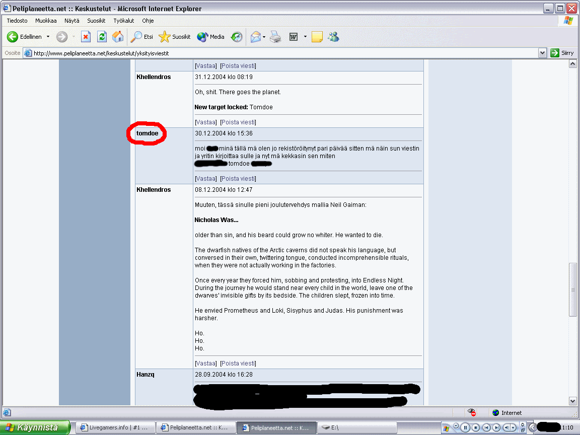Click Poista viesti under the Nicholas Was message
Image resolution: width=580 pixels, height=435 pixels.
point(238,363)
